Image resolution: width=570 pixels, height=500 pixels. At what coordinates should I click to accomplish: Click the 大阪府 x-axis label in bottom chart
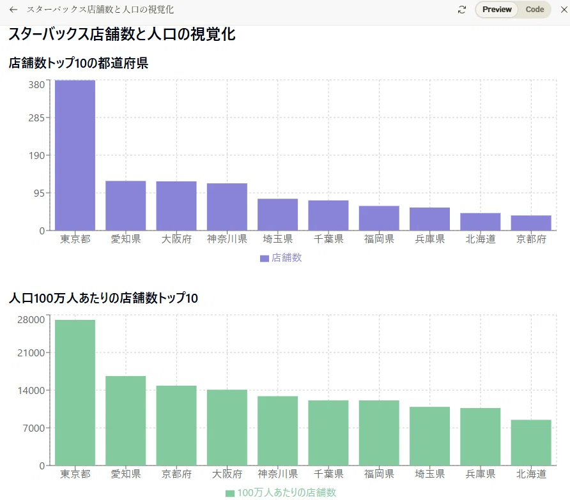coord(227,474)
